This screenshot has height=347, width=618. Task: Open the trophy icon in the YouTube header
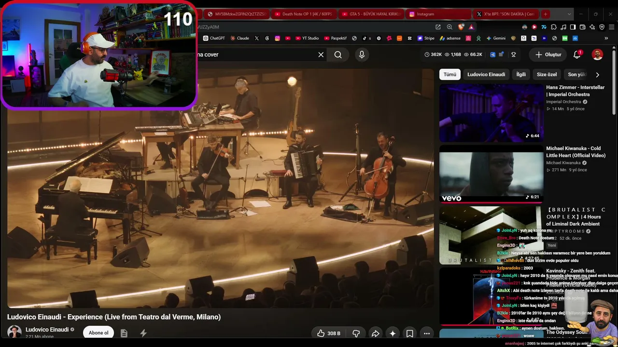(x=513, y=54)
